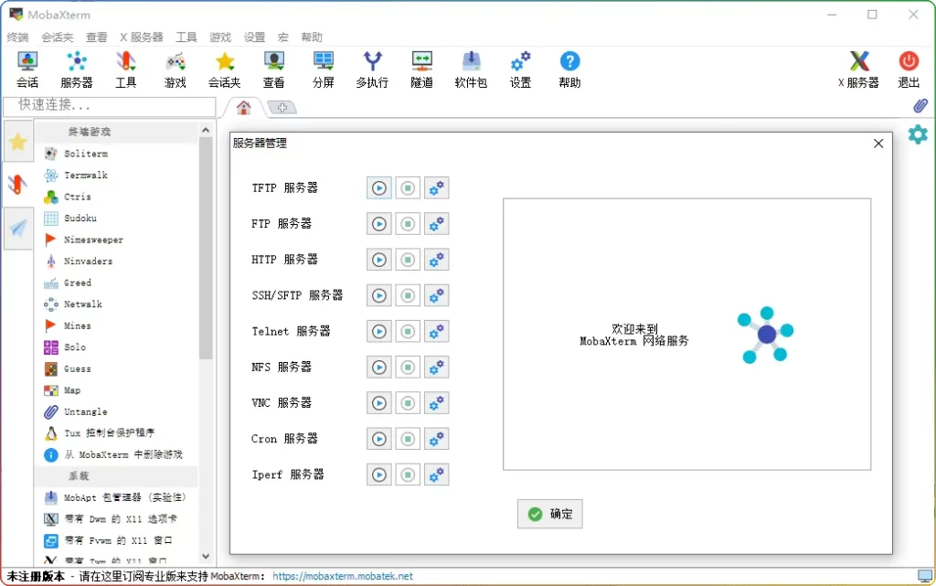The image size is (936, 586).
Task: Click the 游戏 toolbar icon
Action: tap(175, 69)
